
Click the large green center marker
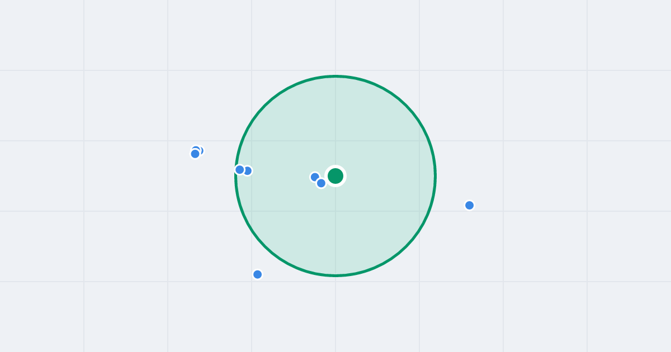click(335, 176)
